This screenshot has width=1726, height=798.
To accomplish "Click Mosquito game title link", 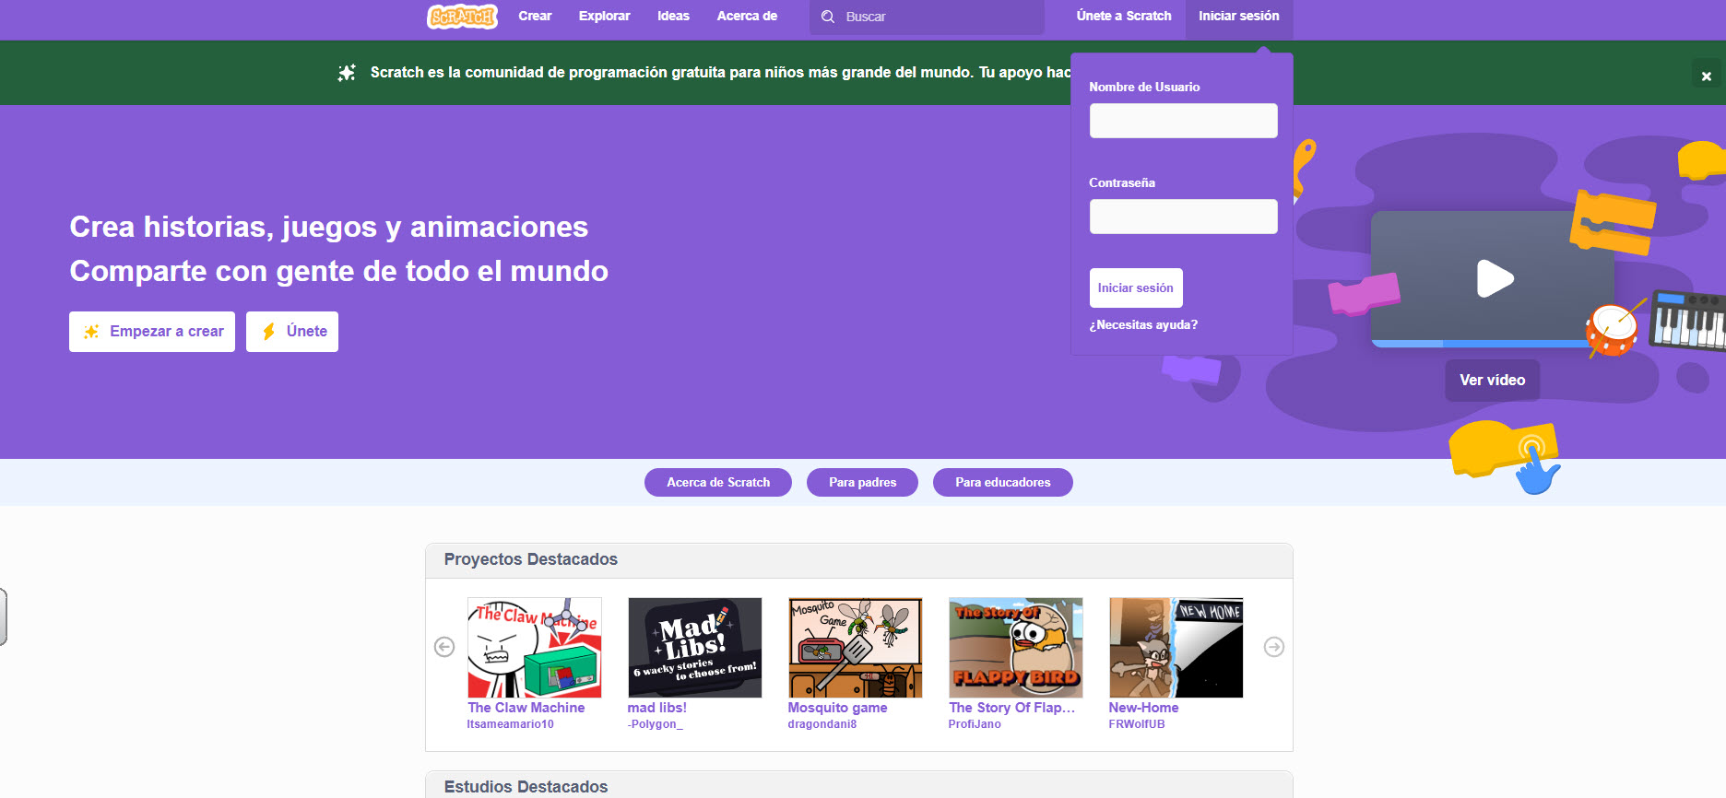I will (838, 708).
